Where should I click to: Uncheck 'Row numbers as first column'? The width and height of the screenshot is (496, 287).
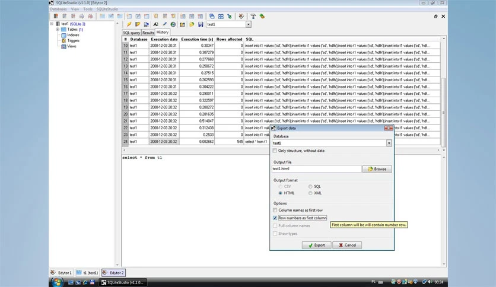pyautogui.click(x=275, y=218)
